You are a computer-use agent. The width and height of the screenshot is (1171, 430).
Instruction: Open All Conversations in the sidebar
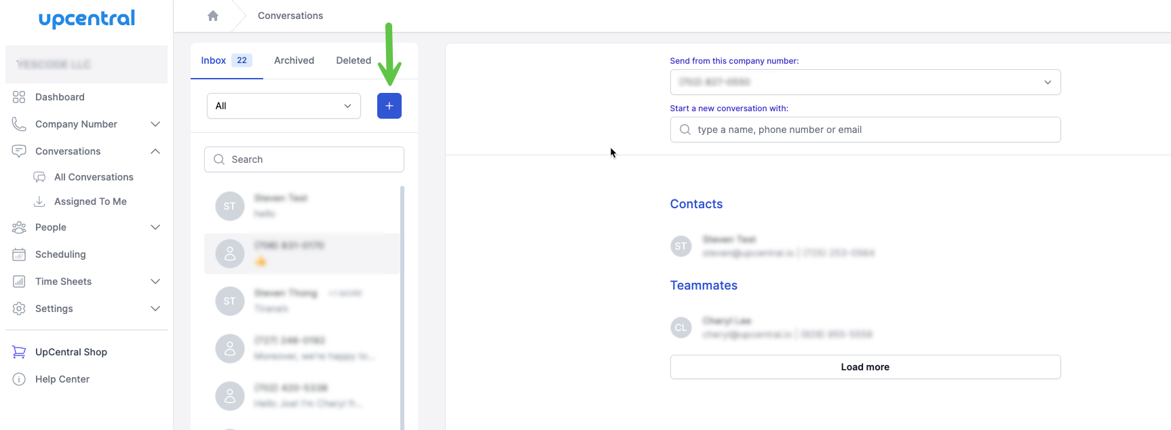click(94, 177)
